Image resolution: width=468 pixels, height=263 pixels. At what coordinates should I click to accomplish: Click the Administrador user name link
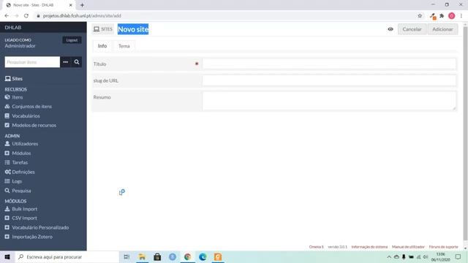[x=20, y=46]
